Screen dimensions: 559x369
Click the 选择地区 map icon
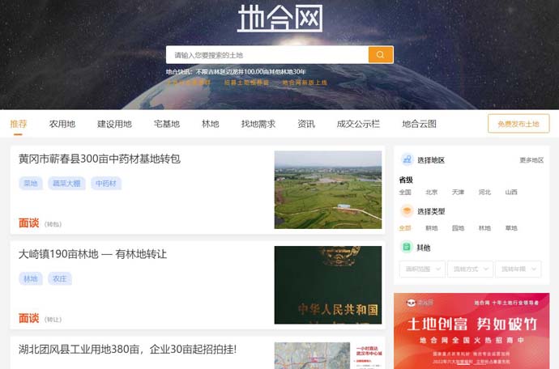point(407,159)
